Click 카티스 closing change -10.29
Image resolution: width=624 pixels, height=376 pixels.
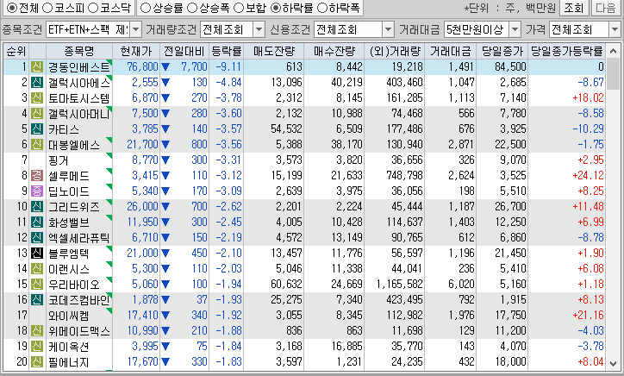[588, 129]
